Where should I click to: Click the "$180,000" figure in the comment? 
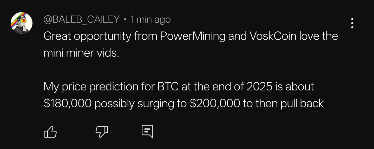pyautogui.click(x=68, y=103)
